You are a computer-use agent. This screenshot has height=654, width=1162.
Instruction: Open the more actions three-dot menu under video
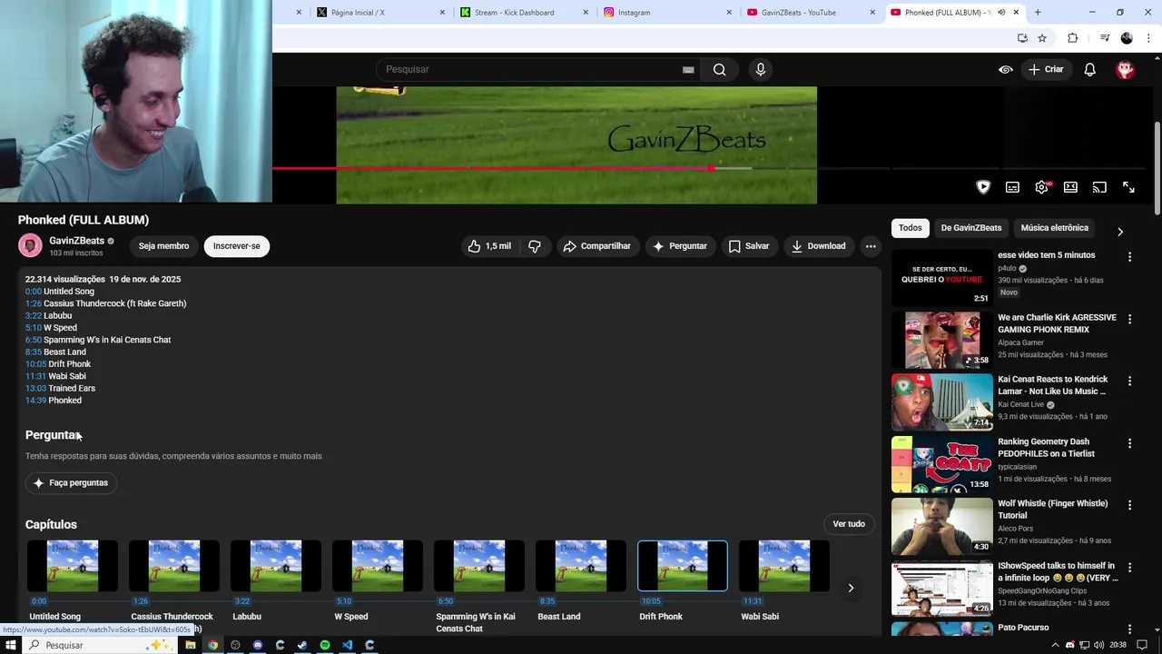pos(871,246)
